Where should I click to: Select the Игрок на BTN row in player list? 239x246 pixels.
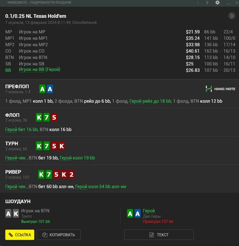[x=120, y=57]
